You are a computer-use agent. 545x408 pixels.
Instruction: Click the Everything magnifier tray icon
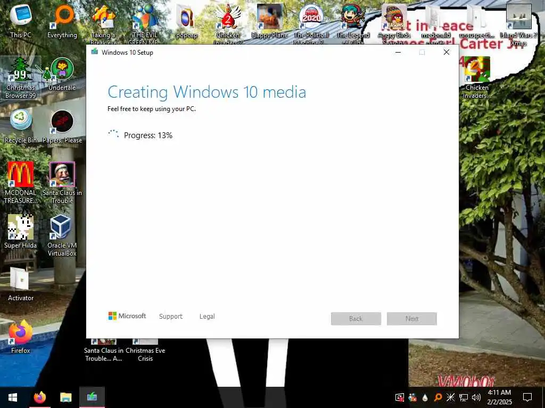[438, 397]
